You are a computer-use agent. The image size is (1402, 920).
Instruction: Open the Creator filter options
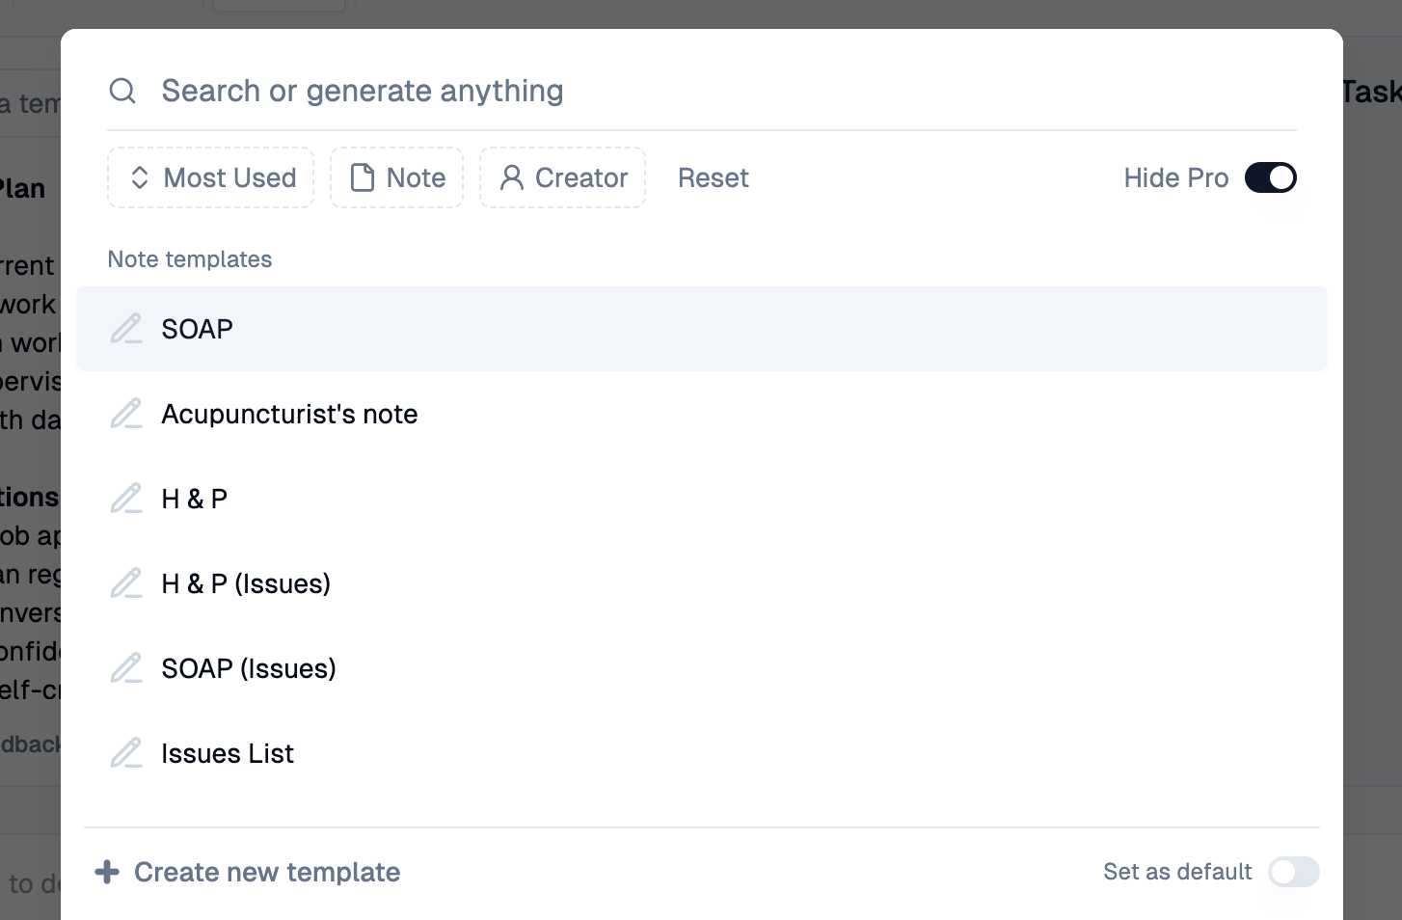(x=562, y=177)
